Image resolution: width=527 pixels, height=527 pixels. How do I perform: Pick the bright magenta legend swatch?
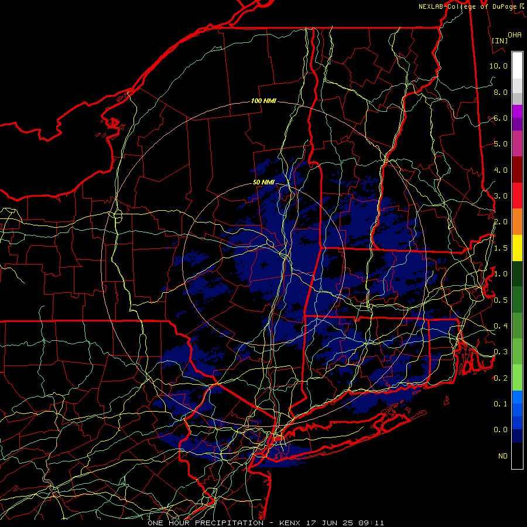[x=517, y=111]
